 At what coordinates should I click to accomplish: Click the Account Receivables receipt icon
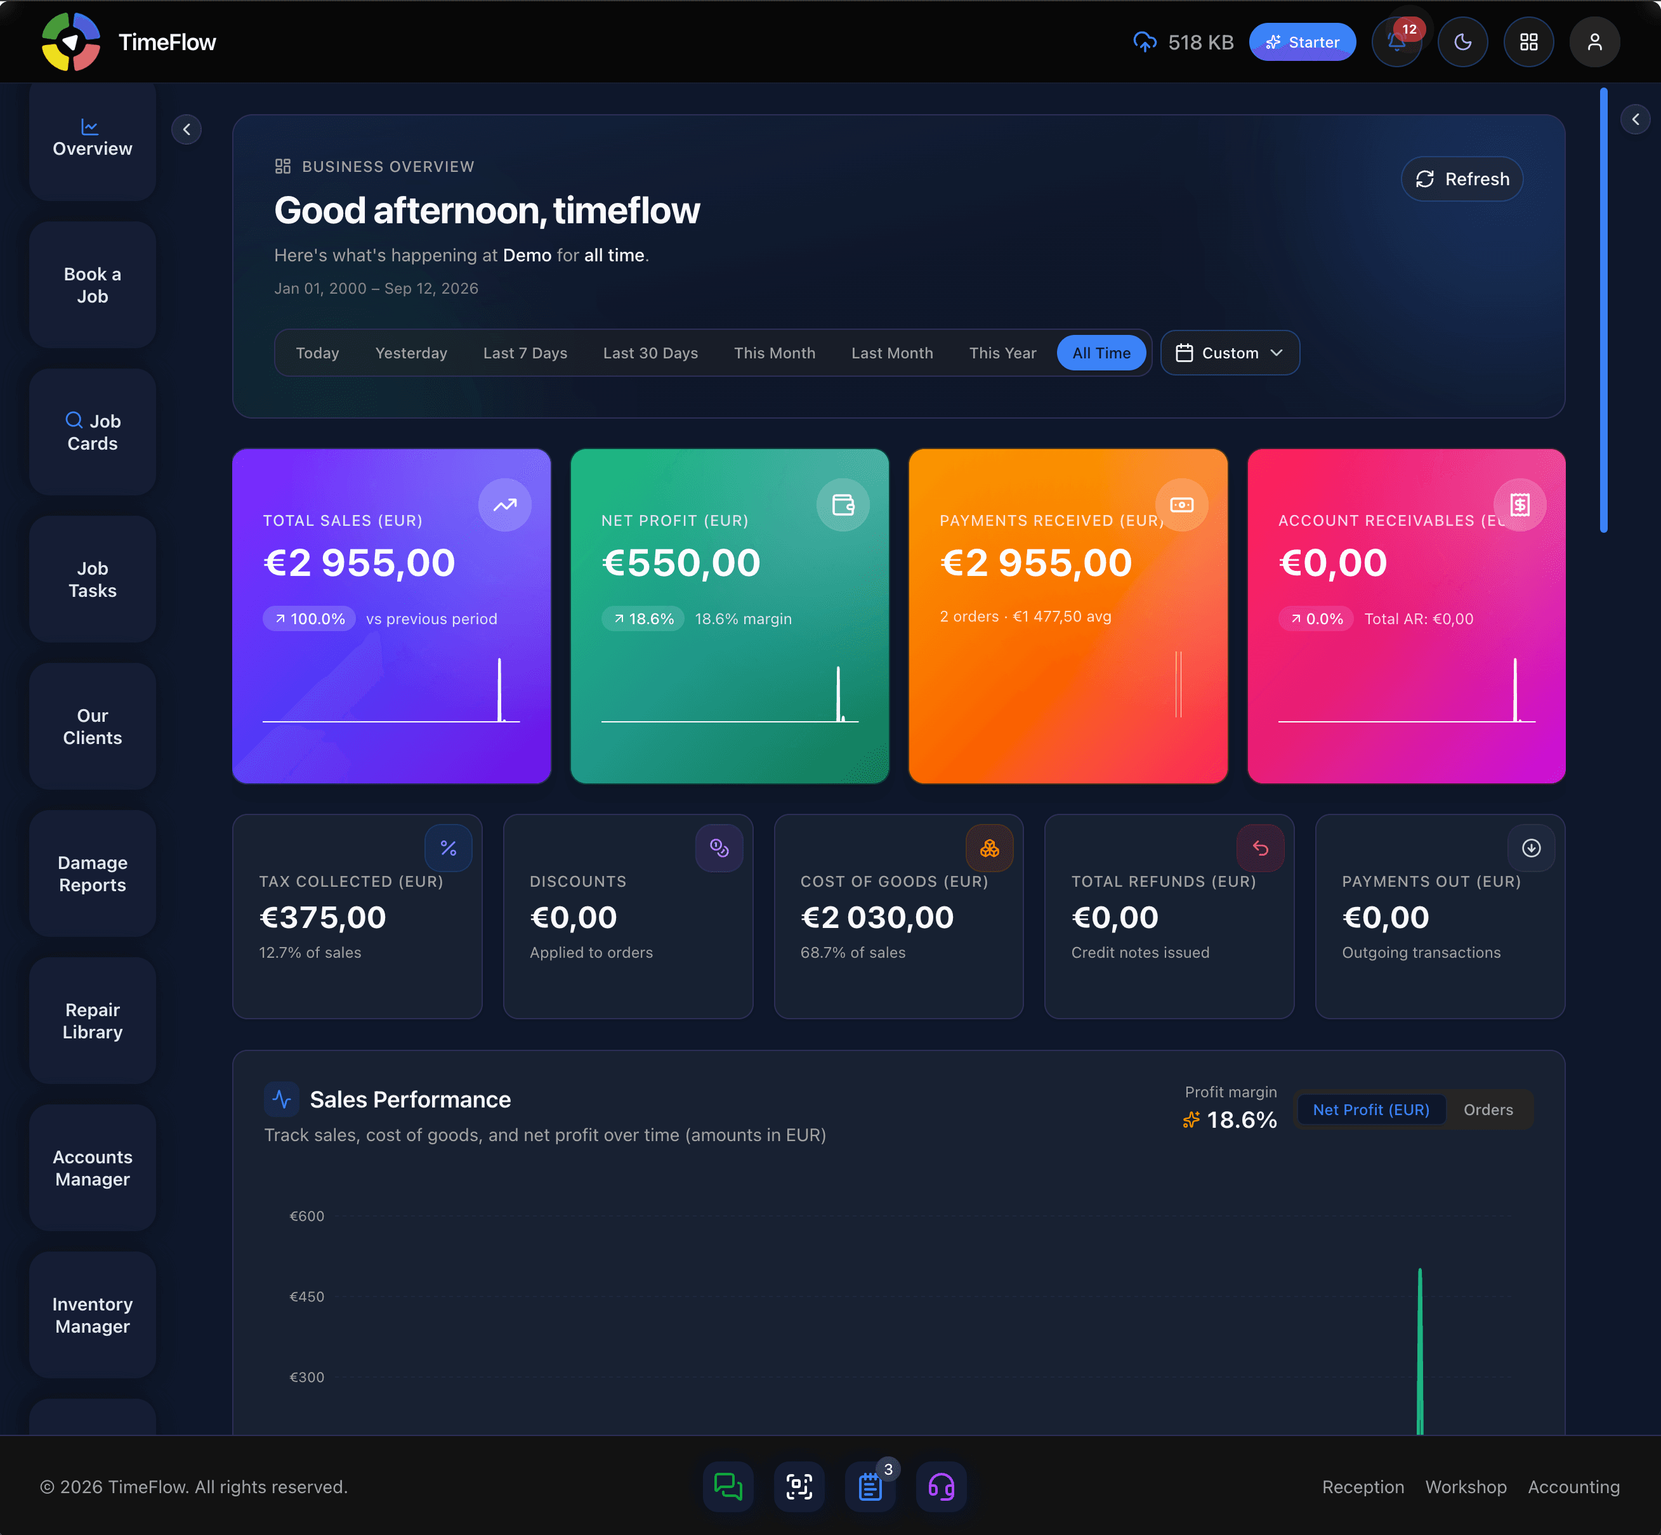pyautogui.click(x=1520, y=504)
